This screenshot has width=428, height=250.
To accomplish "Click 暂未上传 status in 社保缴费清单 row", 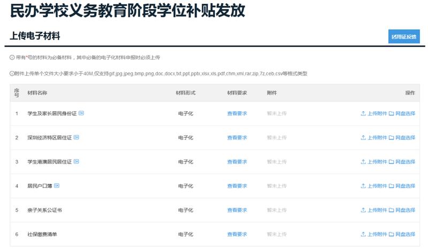I will pyautogui.click(x=277, y=234).
